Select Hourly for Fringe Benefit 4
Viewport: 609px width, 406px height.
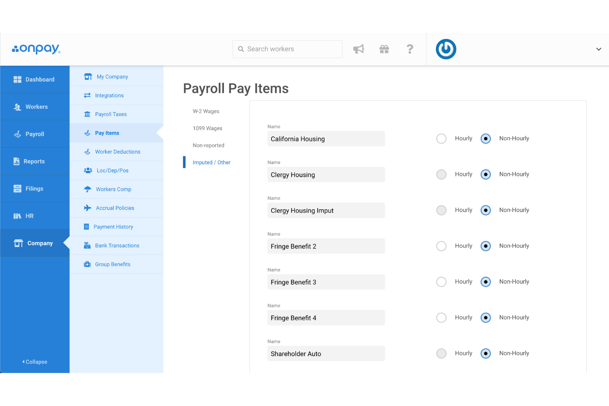pos(442,318)
